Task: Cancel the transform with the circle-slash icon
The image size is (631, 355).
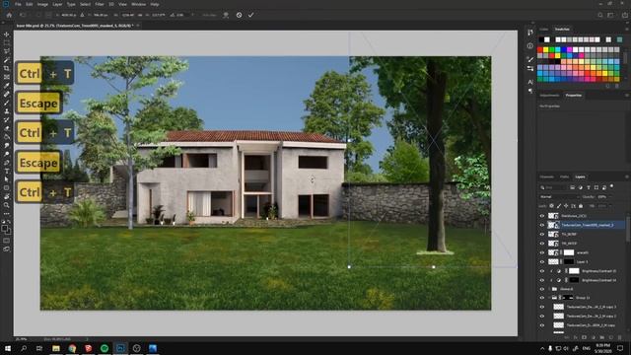Action: click(x=239, y=15)
